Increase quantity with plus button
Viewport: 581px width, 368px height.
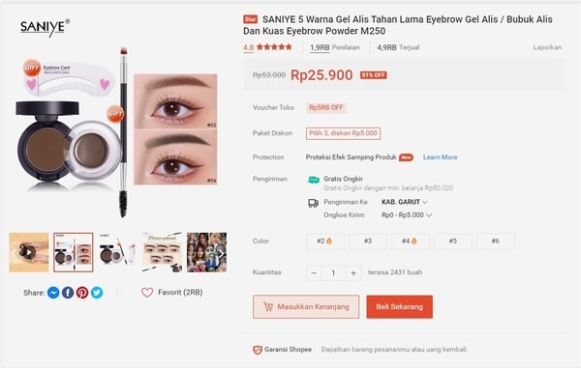353,273
